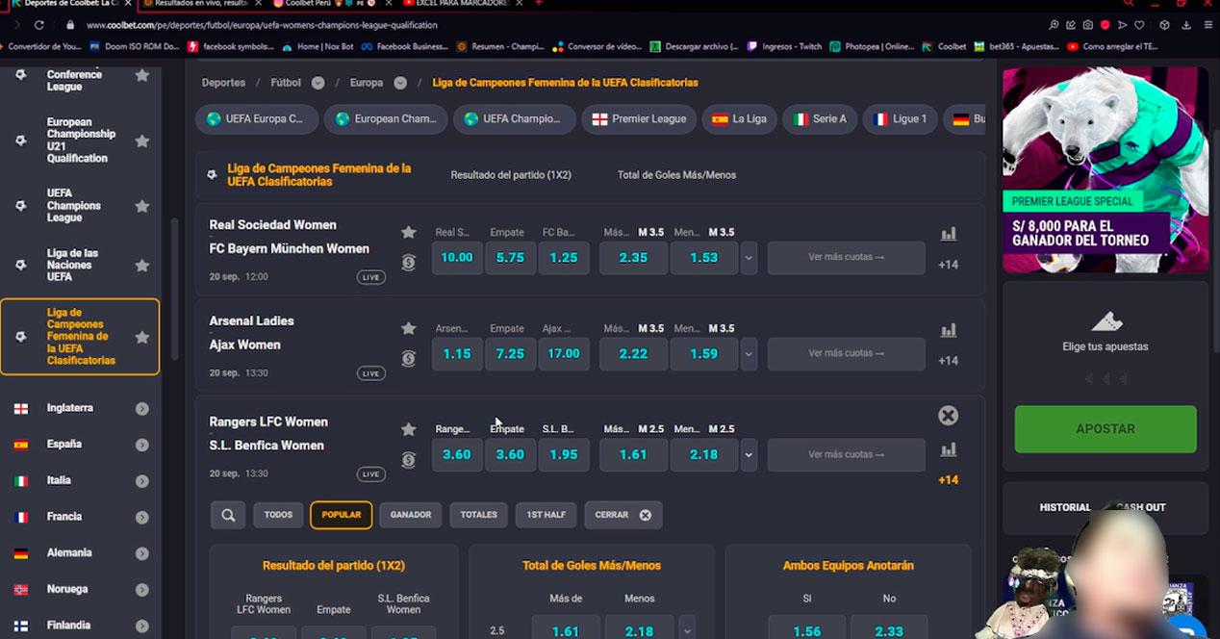Open Fútbol breadcrumb dropdown
The width and height of the screenshot is (1220, 639).
[x=318, y=83]
